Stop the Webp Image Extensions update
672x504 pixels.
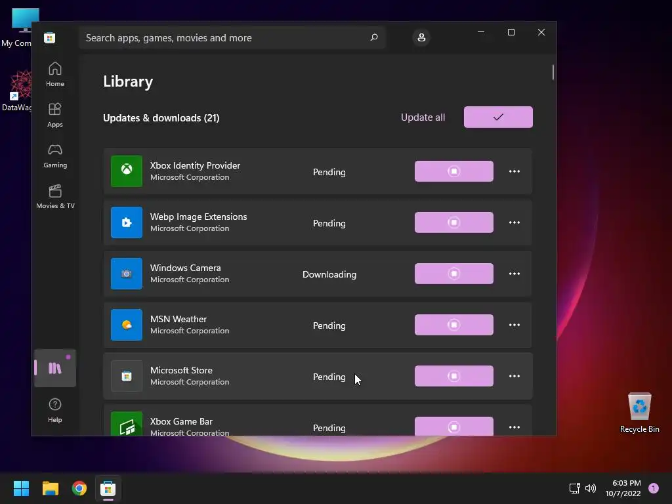pyautogui.click(x=454, y=222)
